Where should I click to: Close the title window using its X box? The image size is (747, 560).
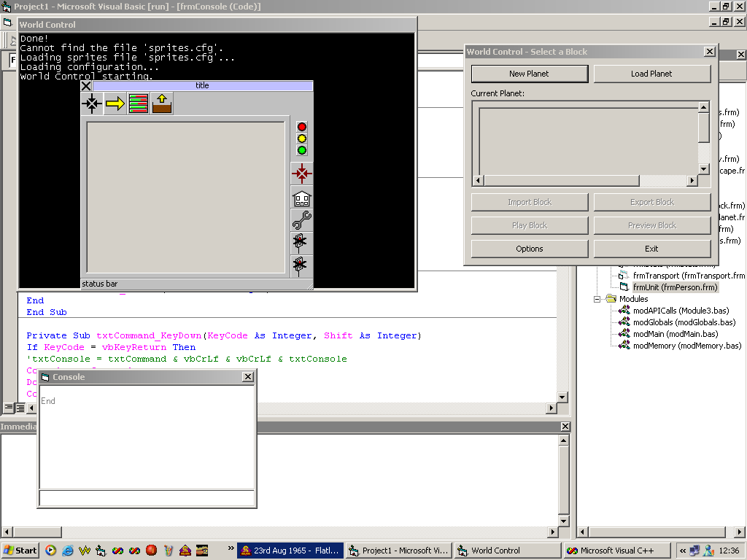pos(86,86)
